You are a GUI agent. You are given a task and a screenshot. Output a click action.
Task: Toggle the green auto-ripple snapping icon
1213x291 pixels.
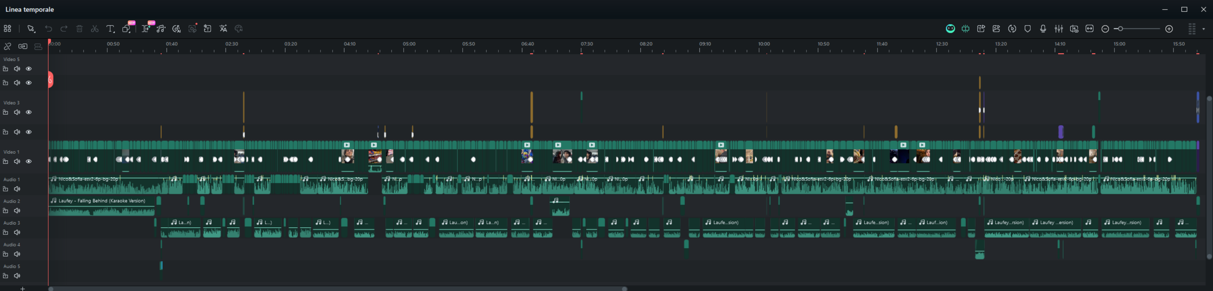pos(966,29)
